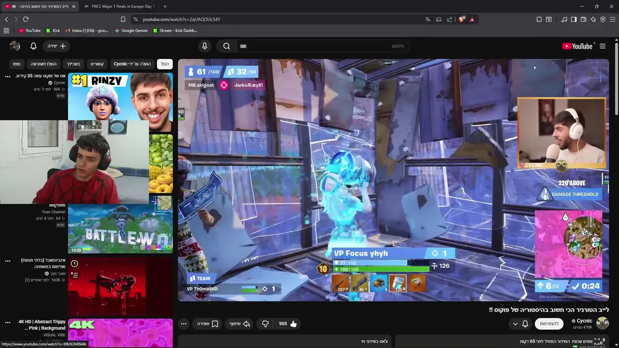Reload the YouTube page
The image size is (619, 348).
[x=26, y=19]
